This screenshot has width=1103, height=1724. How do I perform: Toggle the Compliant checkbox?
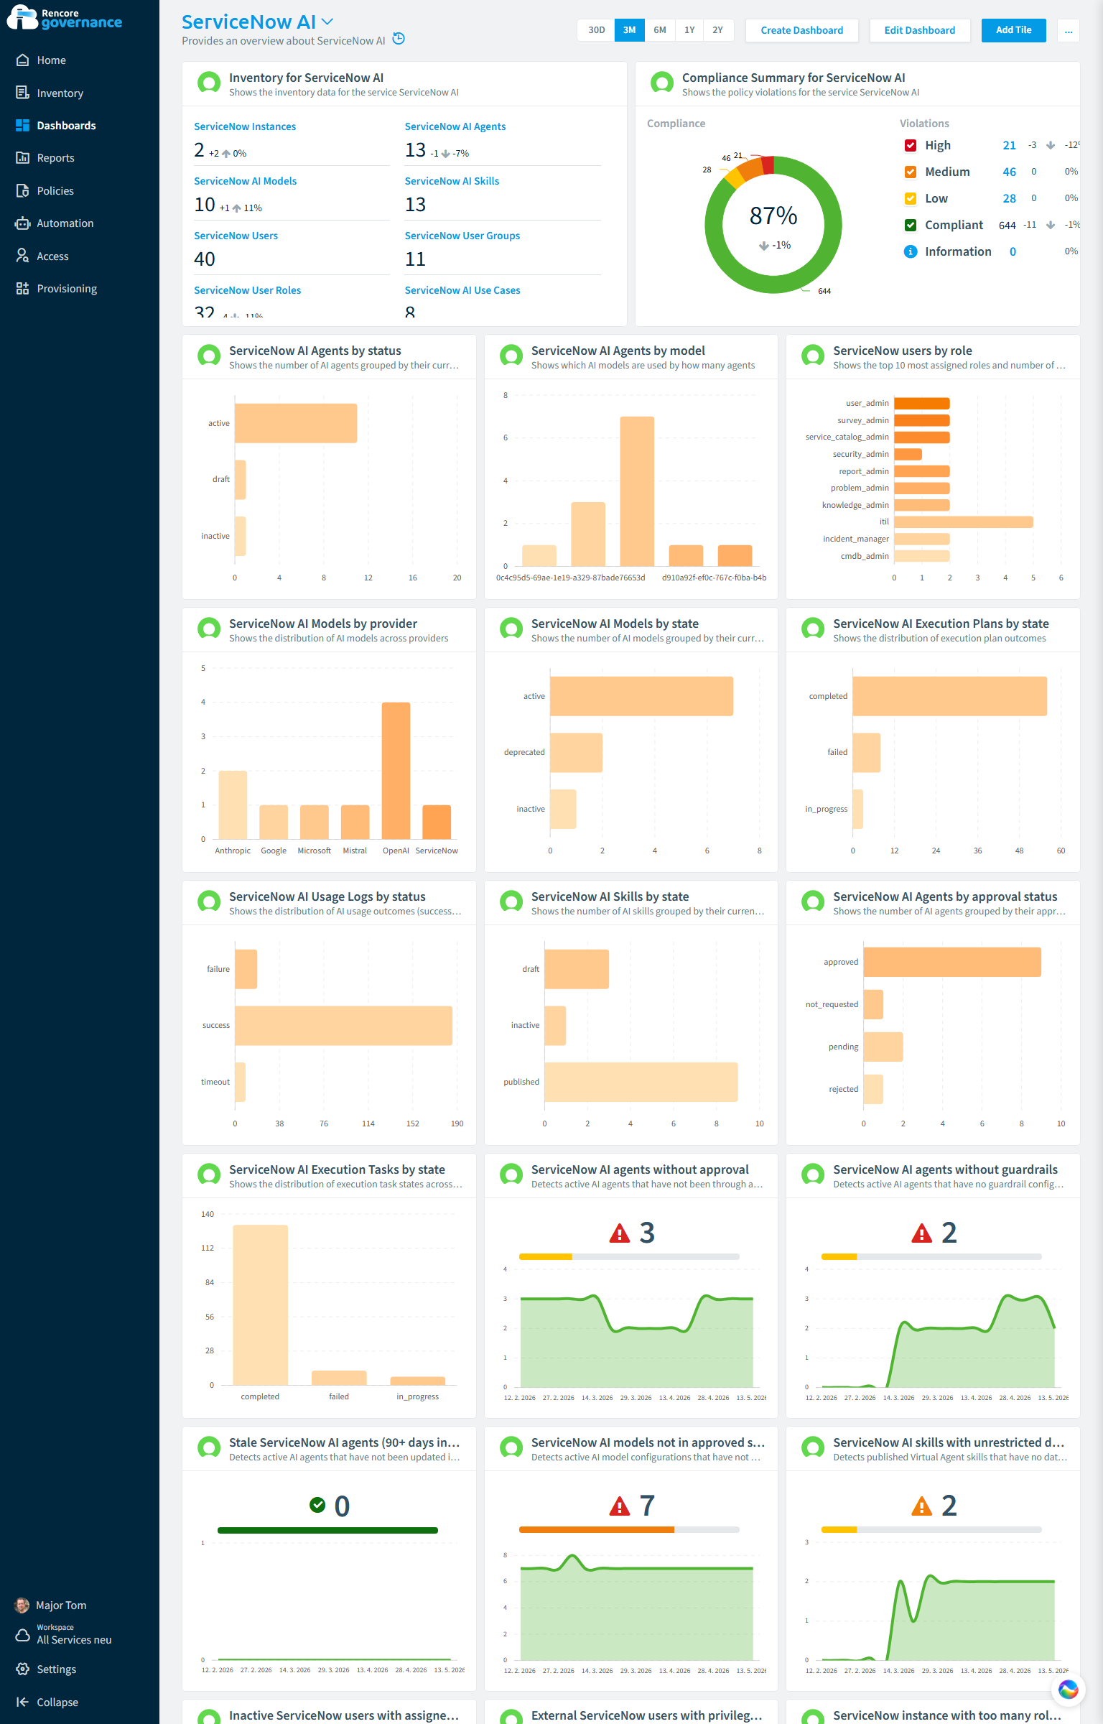point(911,225)
